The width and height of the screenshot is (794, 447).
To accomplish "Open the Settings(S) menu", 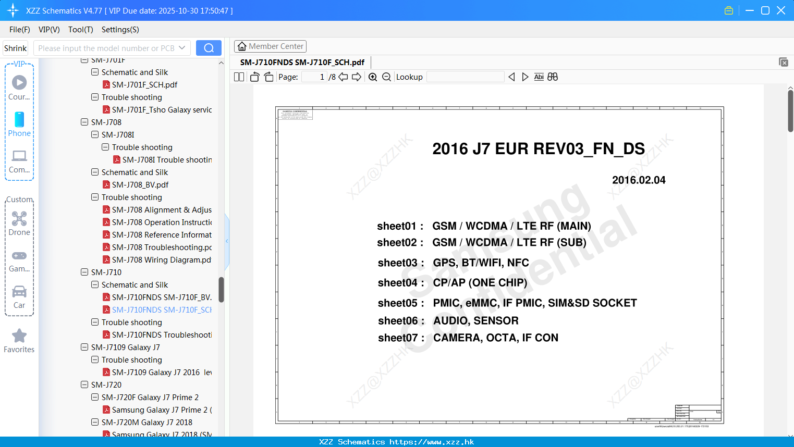I will click(120, 30).
